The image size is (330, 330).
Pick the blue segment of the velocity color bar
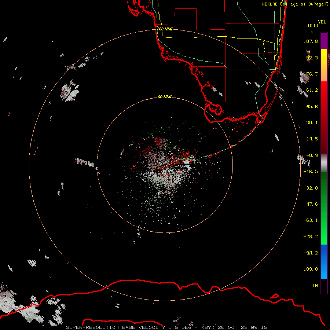coord(324,261)
